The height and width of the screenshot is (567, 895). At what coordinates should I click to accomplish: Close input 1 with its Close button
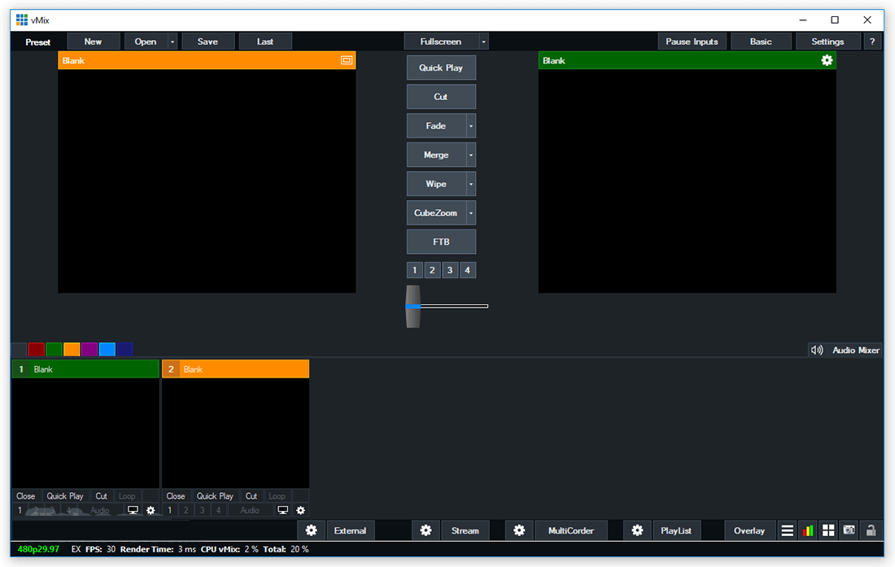(x=26, y=496)
